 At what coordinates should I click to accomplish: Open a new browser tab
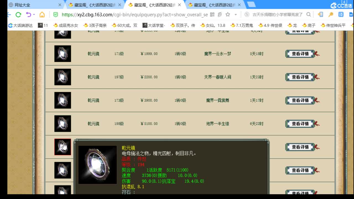click(x=251, y=5)
